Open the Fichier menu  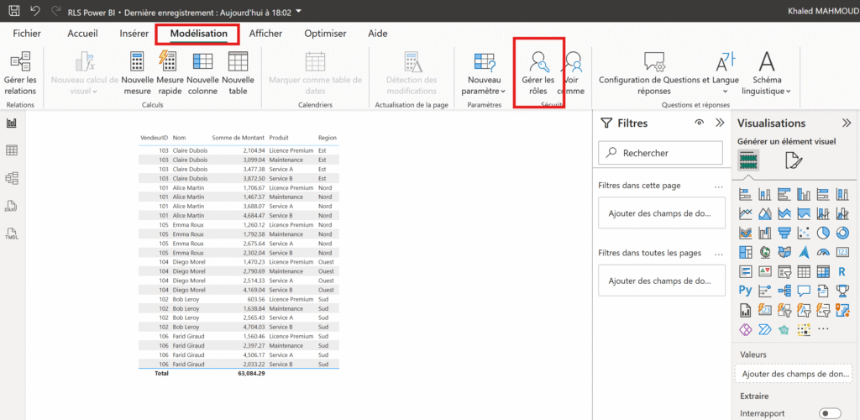coord(27,34)
